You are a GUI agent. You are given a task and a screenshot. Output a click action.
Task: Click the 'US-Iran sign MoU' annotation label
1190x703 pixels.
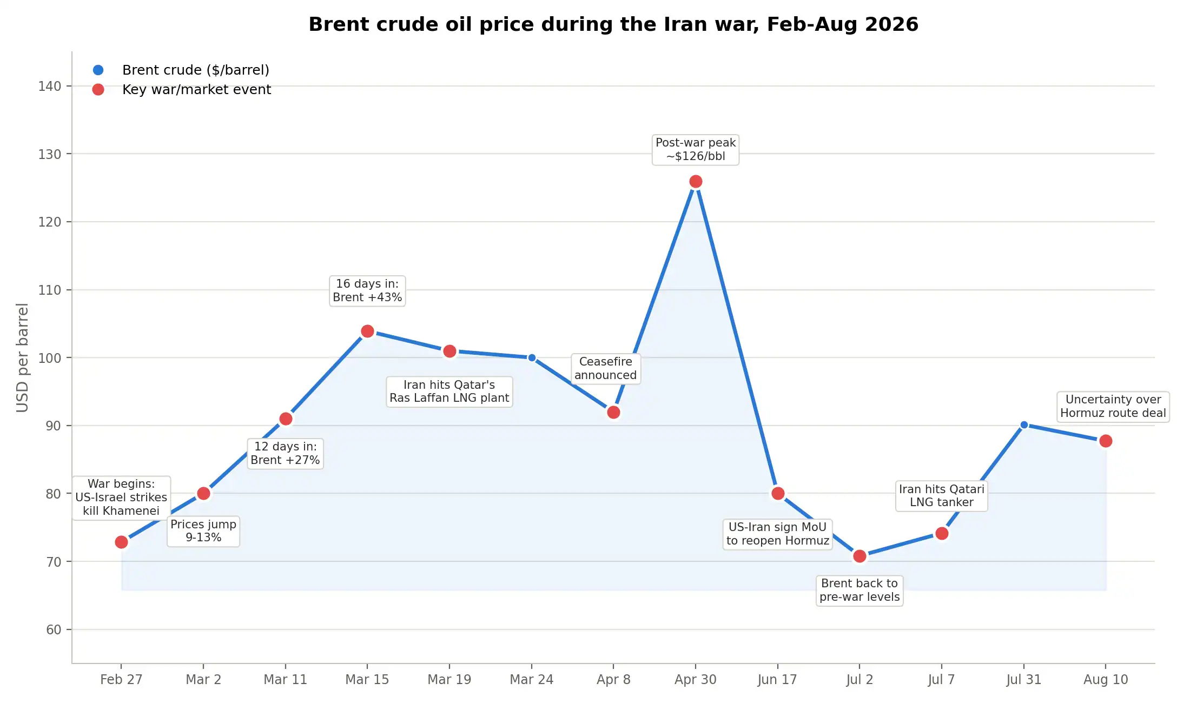click(x=778, y=534)
